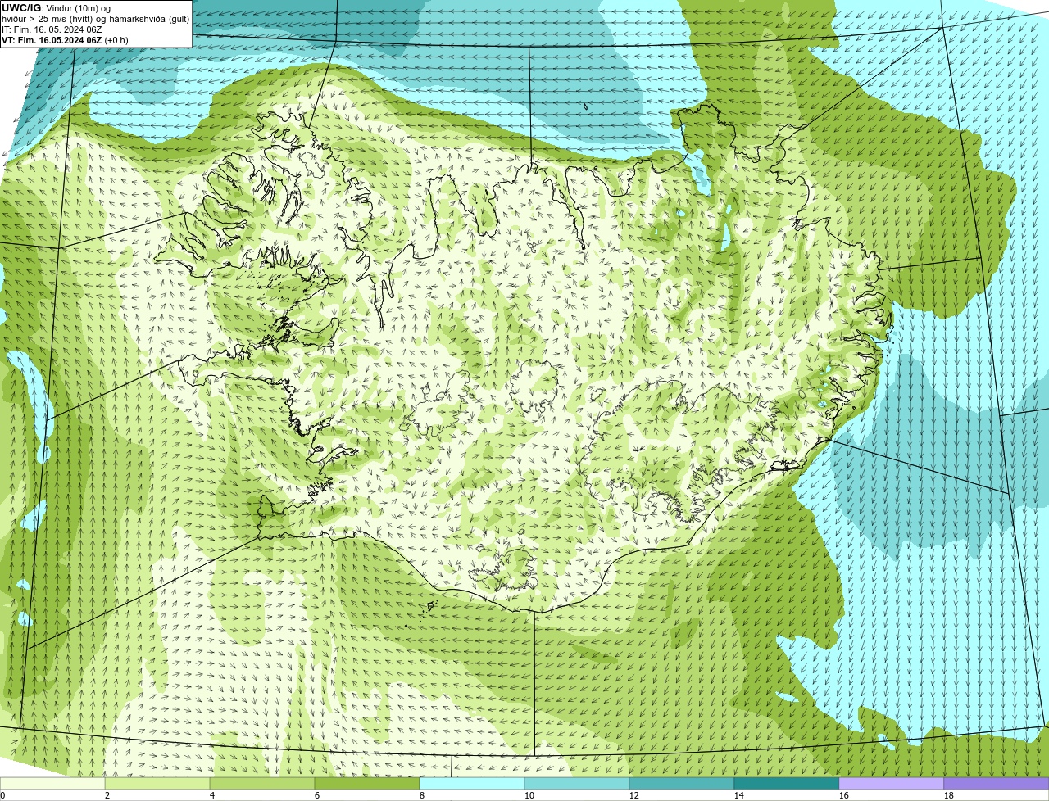Click the pale yellow 0–2 m/s legend swatch
Image resolution: width=1049 pixels, height=801 pixels.
52,784
